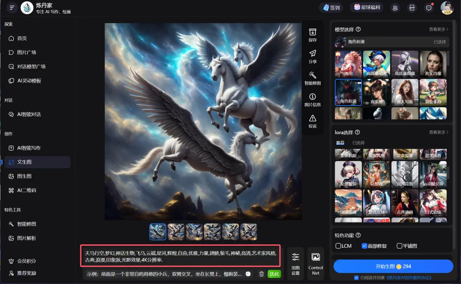Screen dimensions: 461x284
Task: Click the 开始生图 generate button
Action: pos(393,266)
